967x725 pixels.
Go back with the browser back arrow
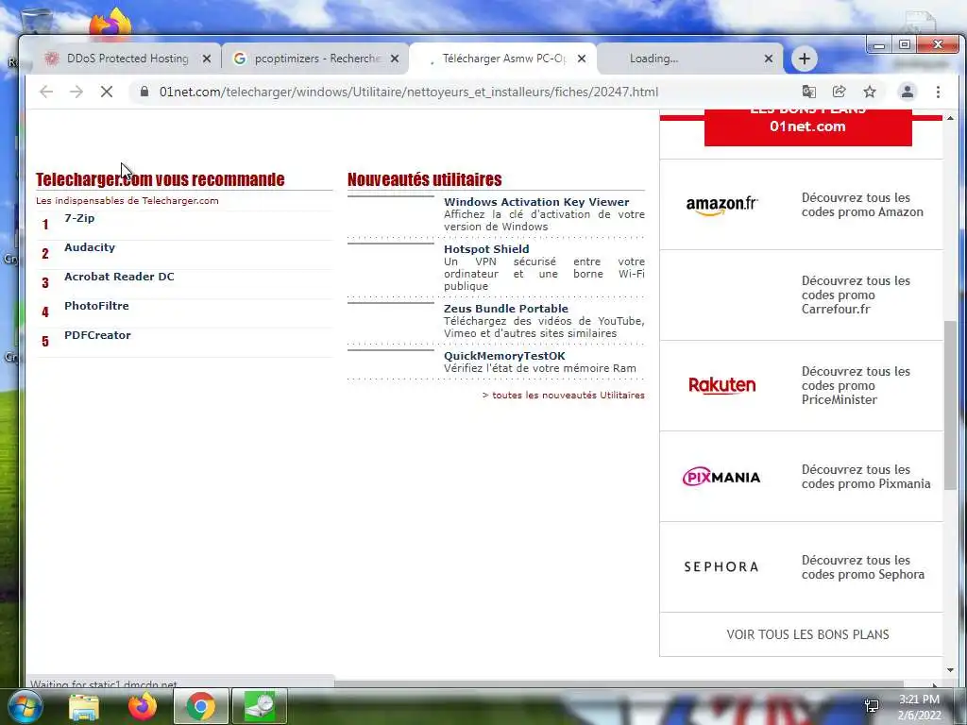(46, 92)
